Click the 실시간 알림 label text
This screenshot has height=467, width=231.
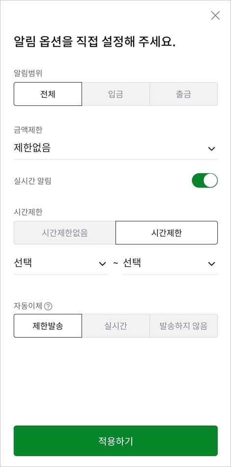(32, 181)
